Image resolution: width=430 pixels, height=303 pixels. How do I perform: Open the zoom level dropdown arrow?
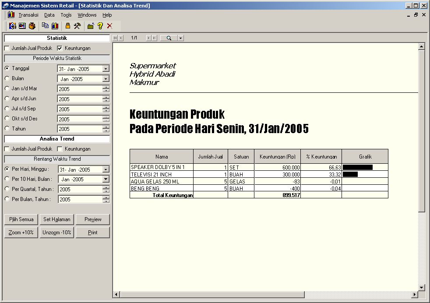[180, 38]
